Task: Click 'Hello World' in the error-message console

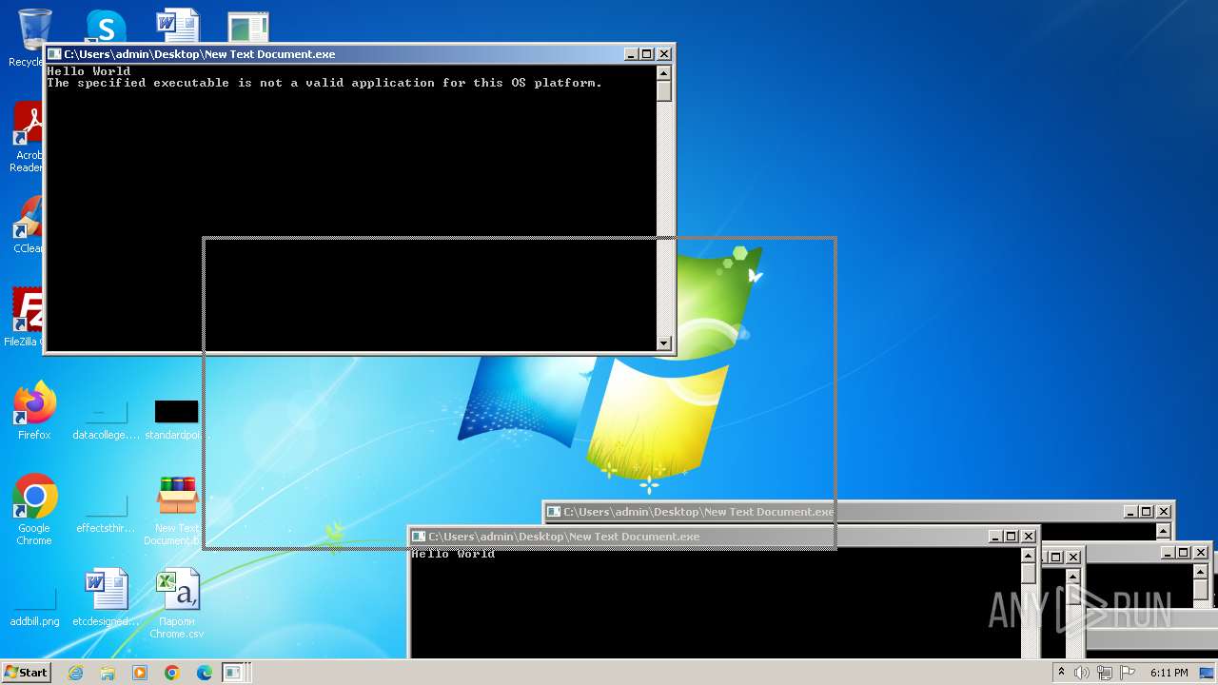Action: [x=88, y=71]
